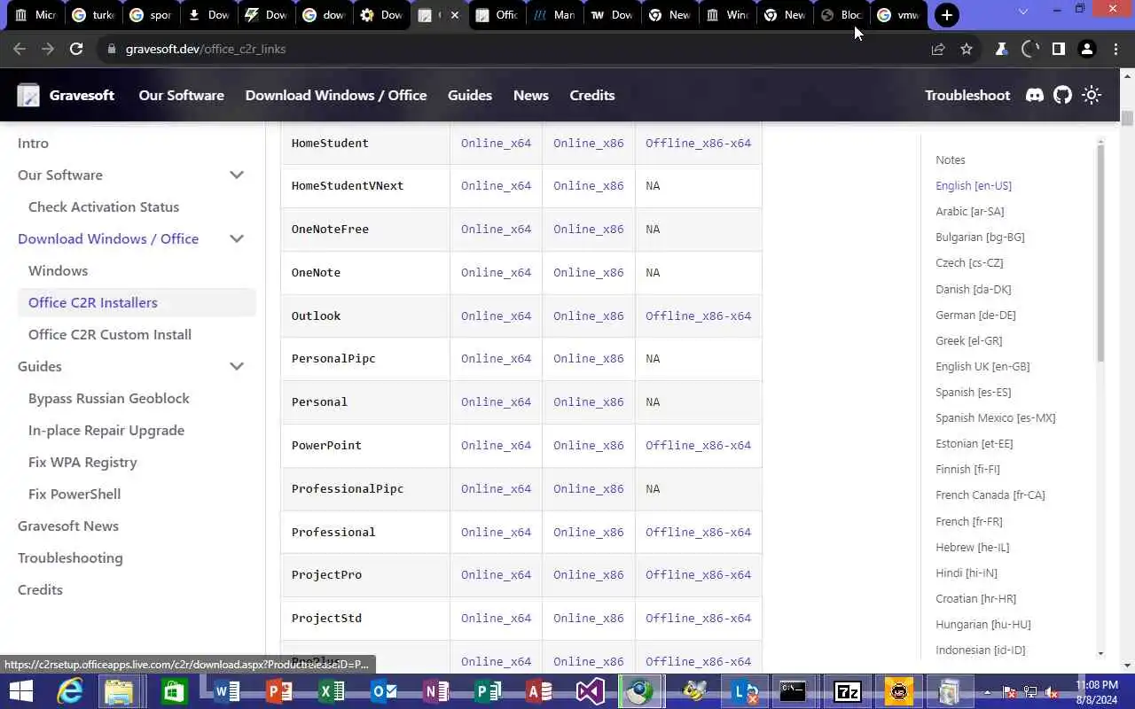Bookmark page with star icon
Screen dimensions: 1135x709
tap(967, 49)
